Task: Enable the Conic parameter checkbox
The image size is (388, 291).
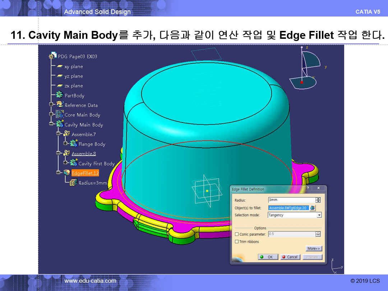Action: [x=236, y=234]
